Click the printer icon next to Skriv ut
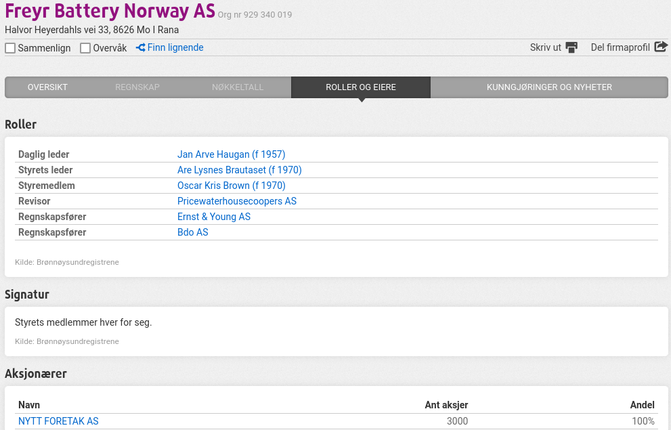 (x=571, y=47)
